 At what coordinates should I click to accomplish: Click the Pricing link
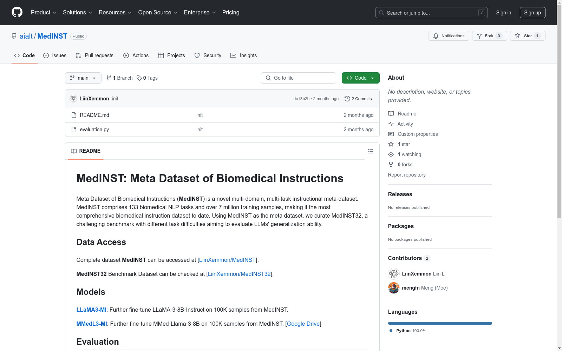231,13
